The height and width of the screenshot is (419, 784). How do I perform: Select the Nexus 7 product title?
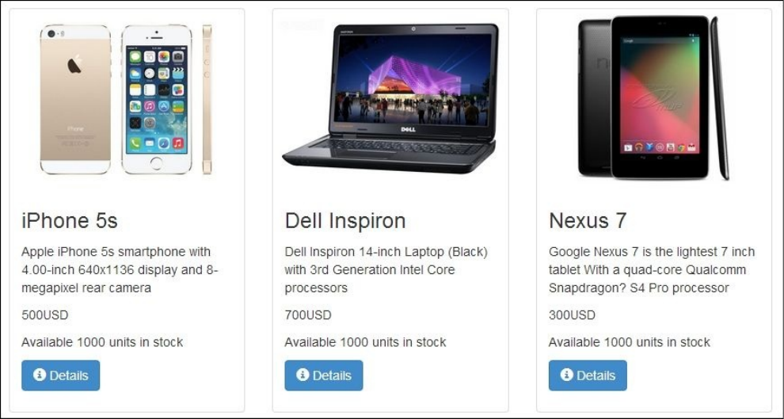click(588, 220)
